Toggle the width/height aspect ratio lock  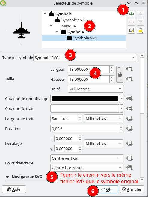pos(120,74)
